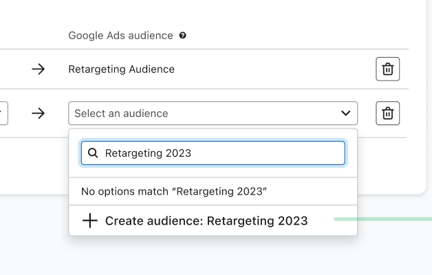
Task: Open the partially visible dropdown at left edge
Action: (3, 113)
